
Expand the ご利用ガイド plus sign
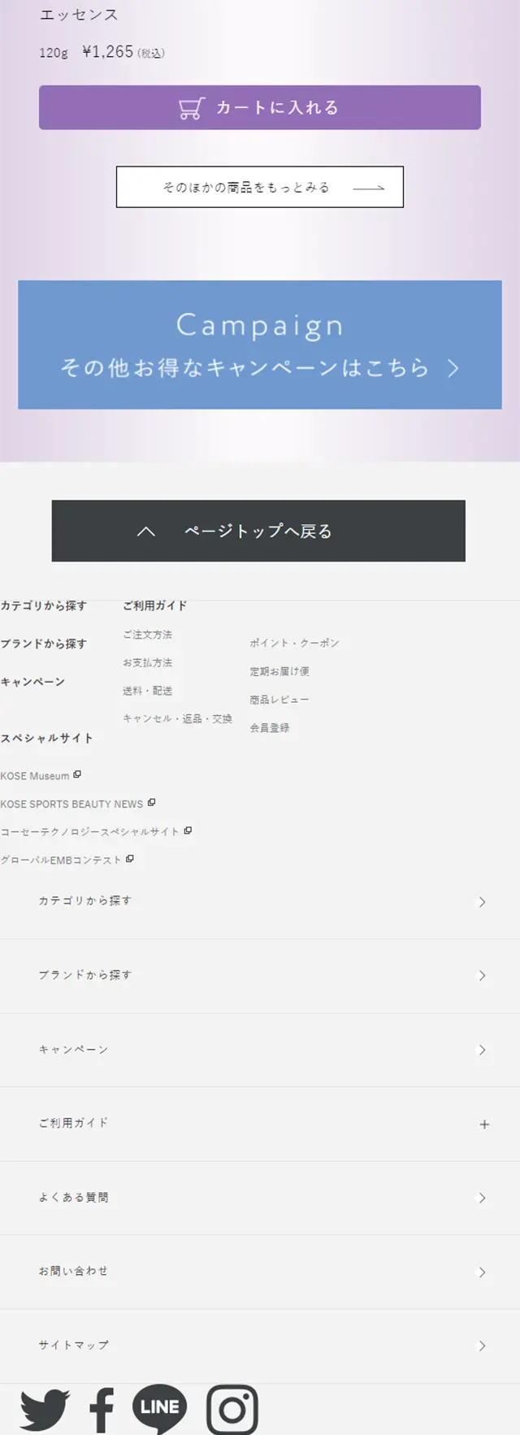484,1125
